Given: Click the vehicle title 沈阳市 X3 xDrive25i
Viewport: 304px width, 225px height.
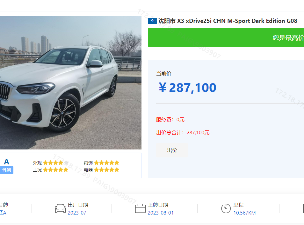Looking at the screenshot, I should pos(228,21).
